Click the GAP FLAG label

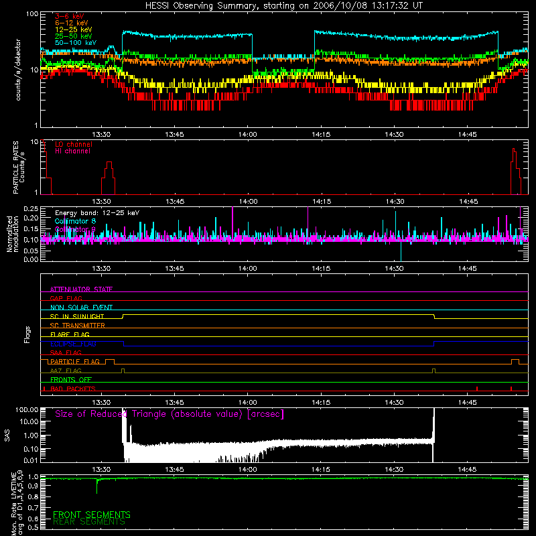pyautogui.click(x=66, y=298)
